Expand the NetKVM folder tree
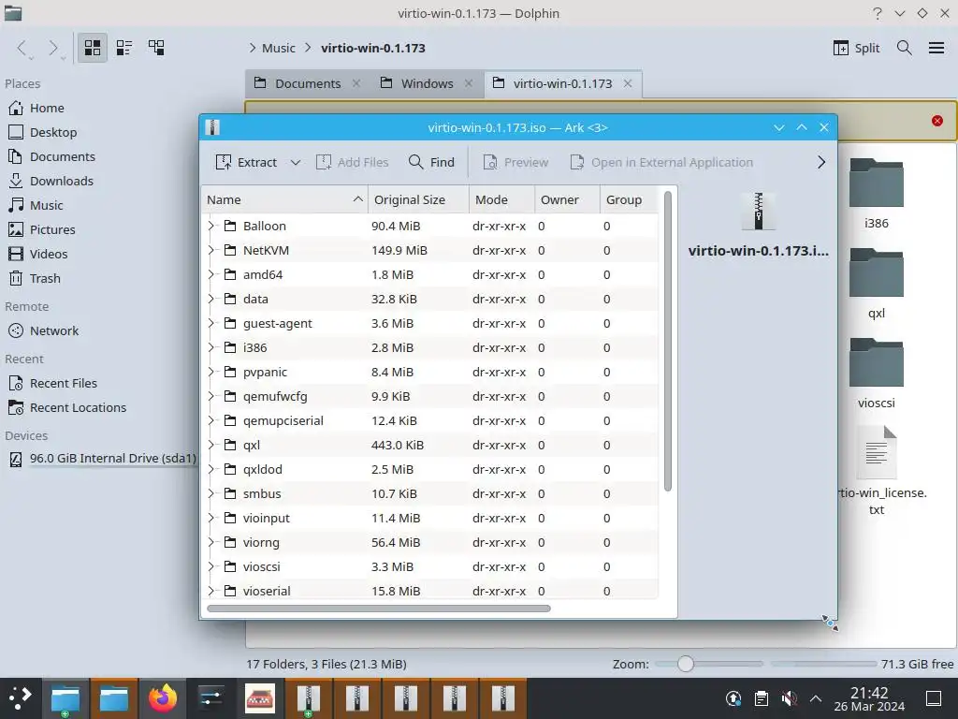The image size is (958, 719). [211, 250]
